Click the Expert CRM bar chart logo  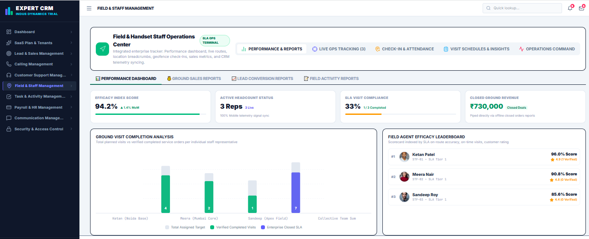(x=9, y=11)
